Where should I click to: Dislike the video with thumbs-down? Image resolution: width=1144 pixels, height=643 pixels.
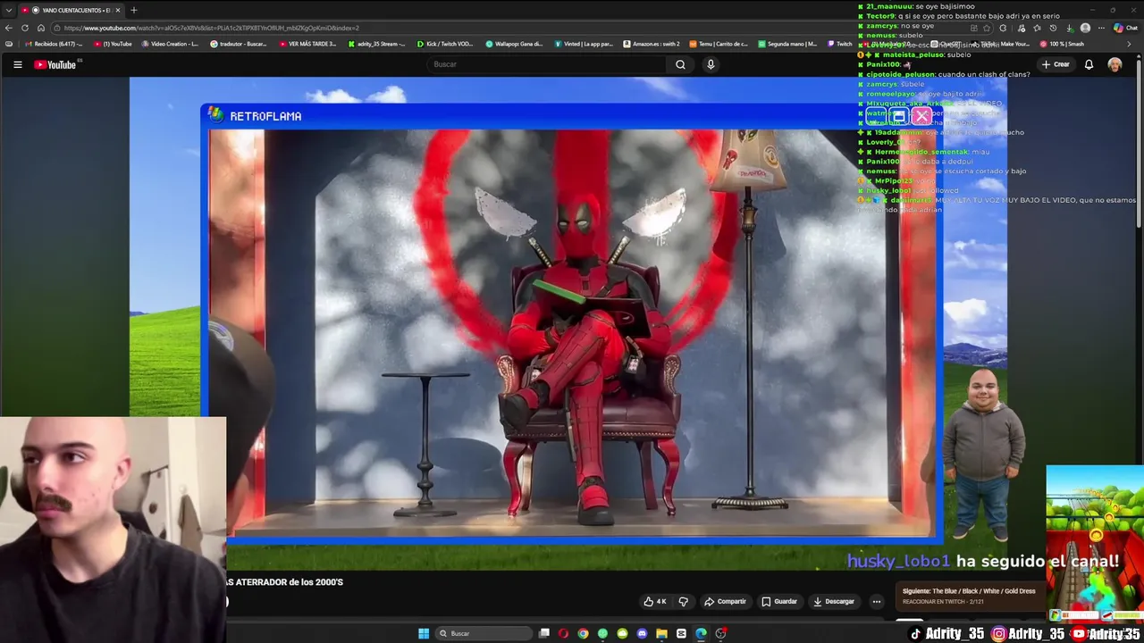(x=684, y=601)
